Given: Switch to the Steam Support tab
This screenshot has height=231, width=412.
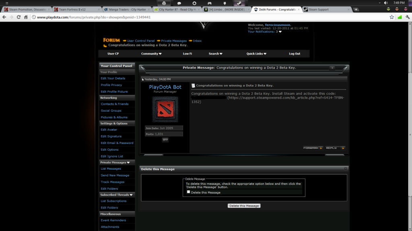Looking at the screenshot, I should coord(326,9).
